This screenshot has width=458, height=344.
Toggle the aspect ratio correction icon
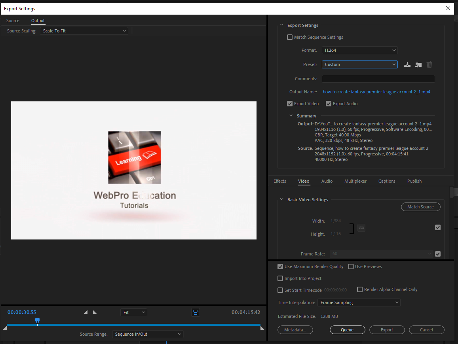pyautogui.click(x=196, y=312)
